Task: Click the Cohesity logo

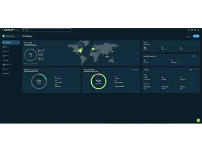Action: pos(9,30)
